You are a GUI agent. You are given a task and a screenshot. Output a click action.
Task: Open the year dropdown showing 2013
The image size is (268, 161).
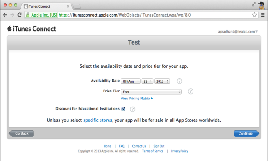click(162, 81)
